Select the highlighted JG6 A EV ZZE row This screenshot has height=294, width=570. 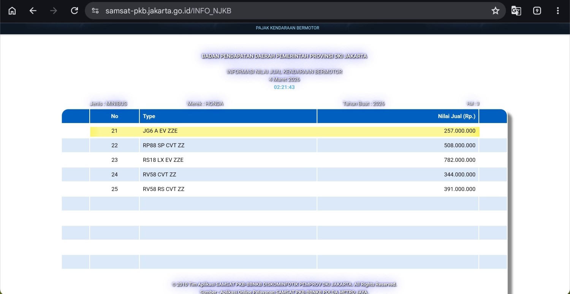coord(160,131)
